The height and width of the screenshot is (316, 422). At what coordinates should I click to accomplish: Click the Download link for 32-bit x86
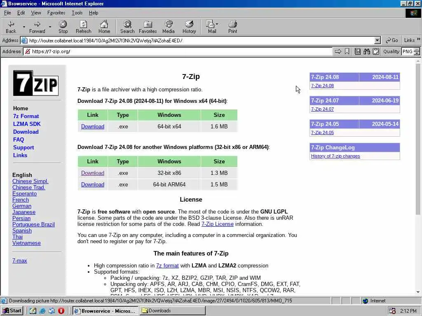pos(93,173)
